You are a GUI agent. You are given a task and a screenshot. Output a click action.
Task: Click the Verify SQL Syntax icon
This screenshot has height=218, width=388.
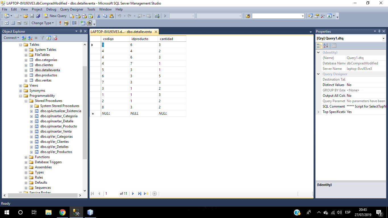[x=66, y=23]
